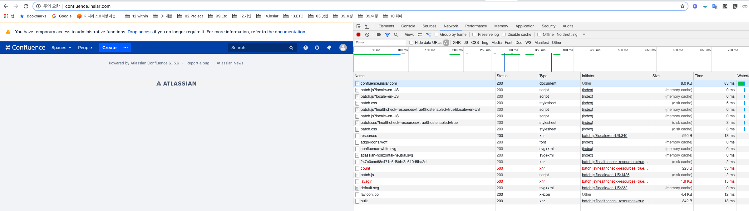Click the Confluence search magnifier icon
Viewport: 749px width, 211px height.
coord(291,48)
